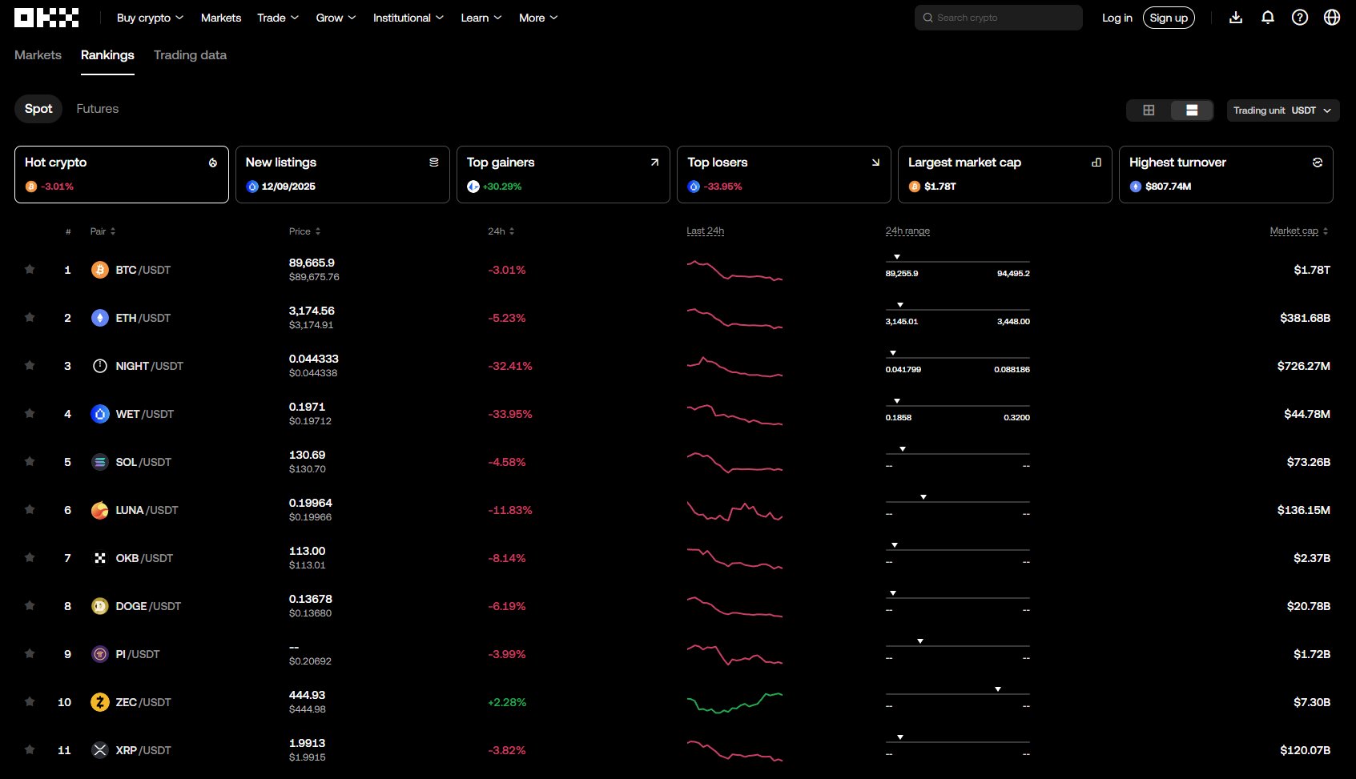Screen dimensions: 1356x779
Task: Click the down arrow icon on Top losers card
Action: 875,163
